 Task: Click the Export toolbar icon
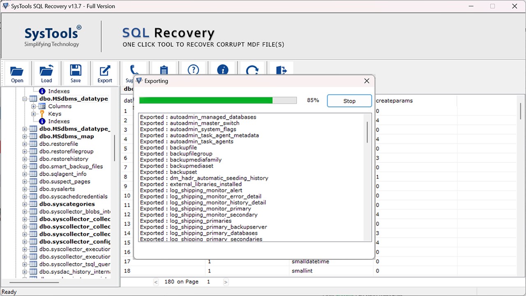point(105,74)
